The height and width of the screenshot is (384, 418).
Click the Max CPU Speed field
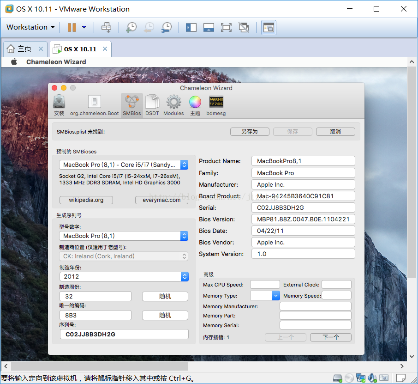[x=265, y=284]
